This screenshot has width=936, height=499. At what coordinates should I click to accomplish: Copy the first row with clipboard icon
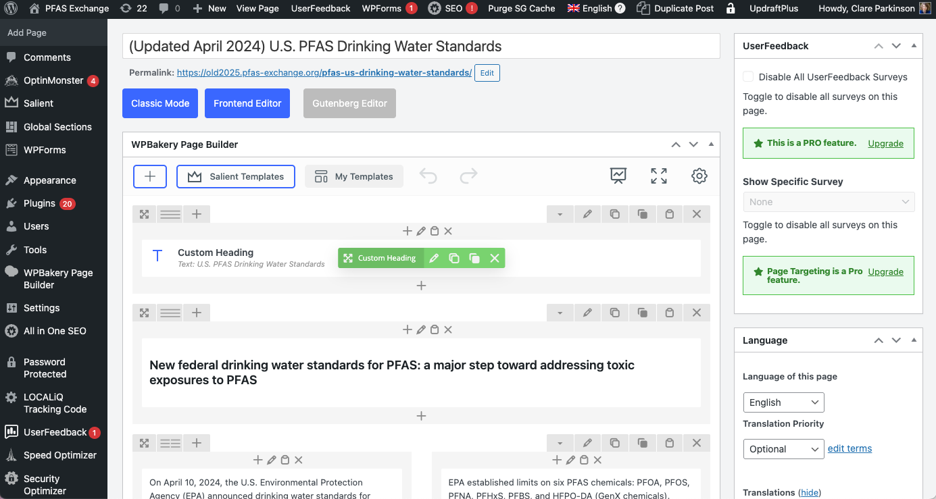point(670,213)
